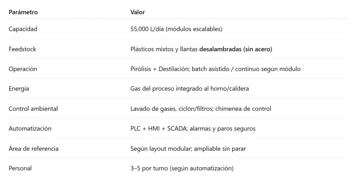This screenshot has height=180, width=355.
Task: Select the Operación row label
Action: pos(23,69)
